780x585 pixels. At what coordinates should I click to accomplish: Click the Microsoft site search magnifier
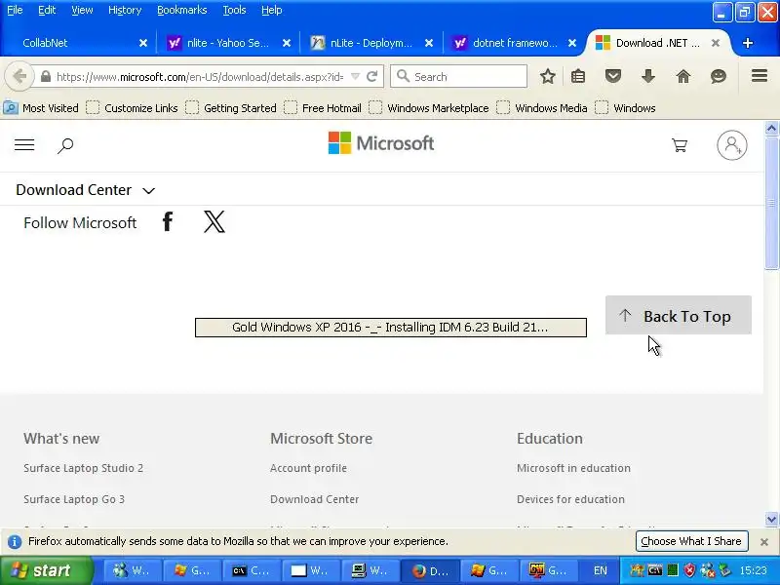(65, 145)
